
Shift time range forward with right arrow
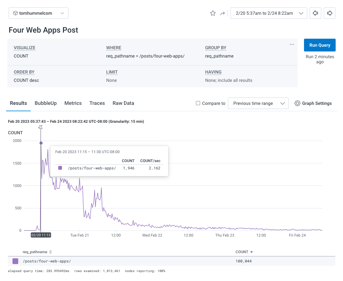pyautogui.click(x=330, y=13)
